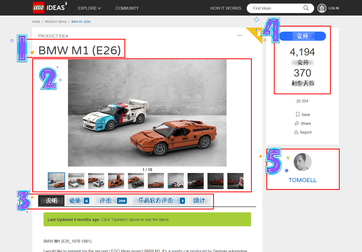
Task: Open the 统计 statistics tab
Action: (x=199, y=201)
